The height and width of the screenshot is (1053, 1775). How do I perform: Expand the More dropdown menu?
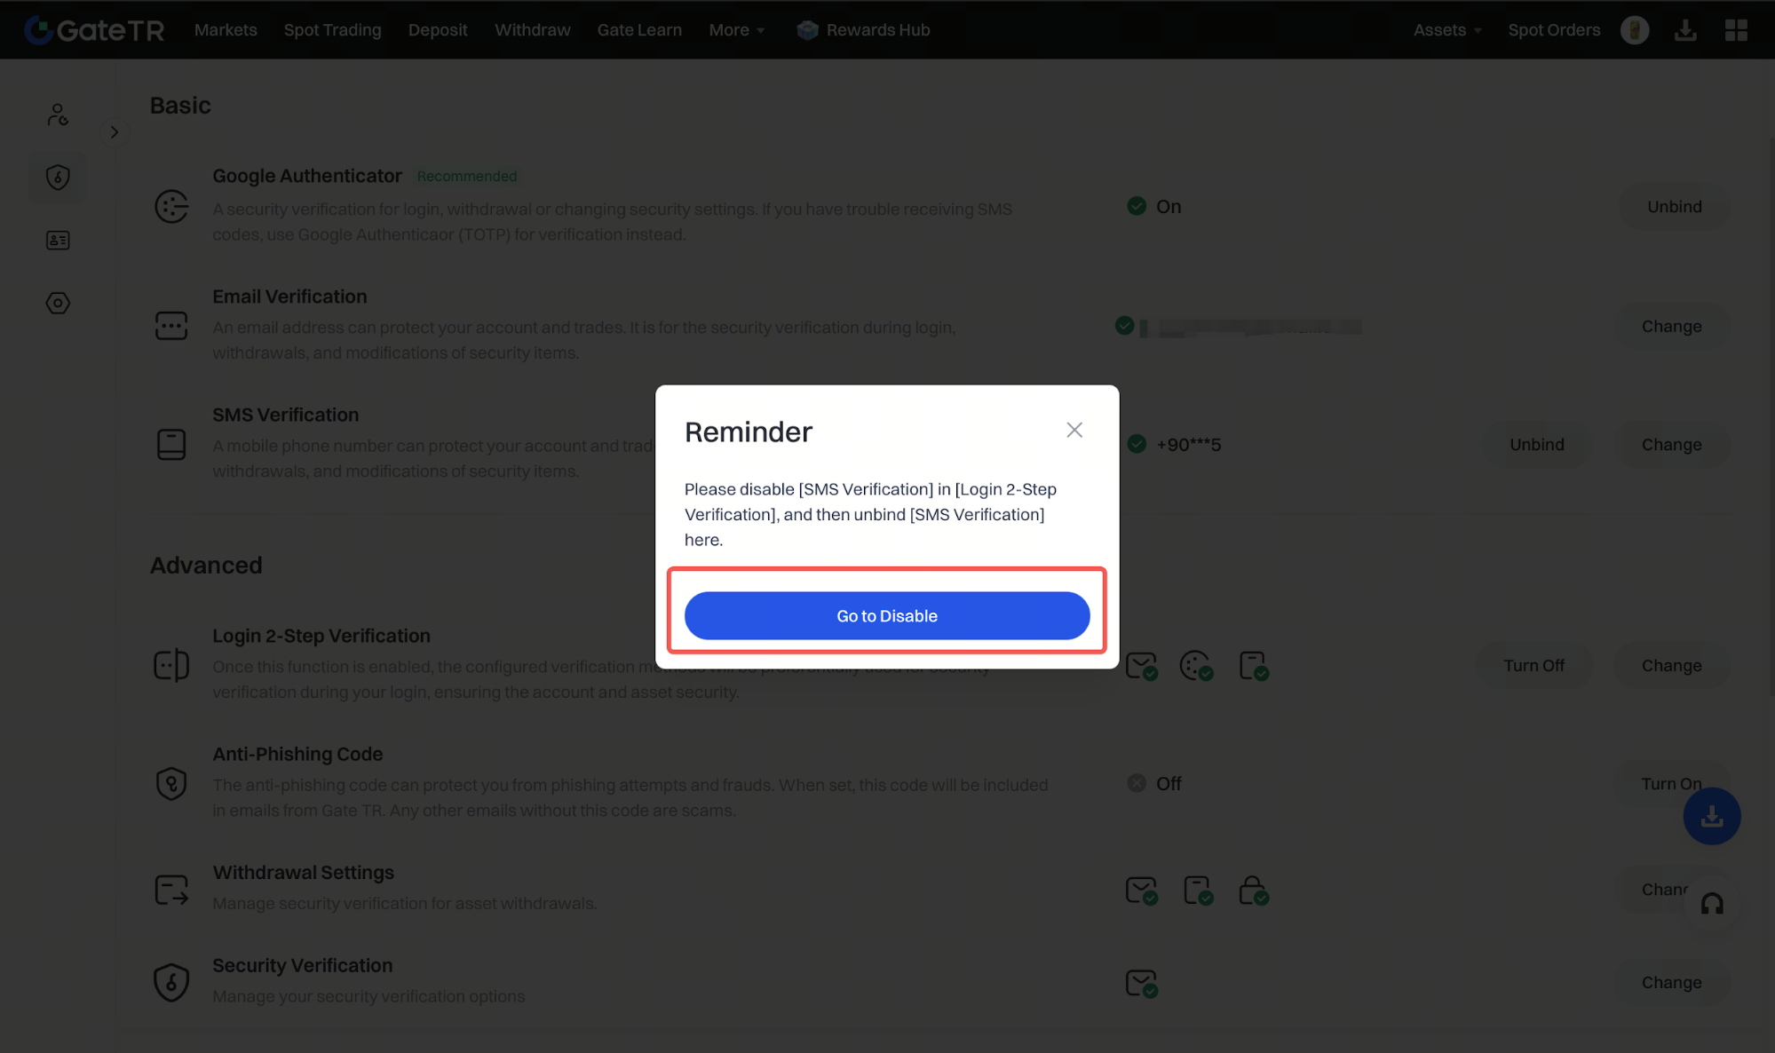tap(736, 30)
